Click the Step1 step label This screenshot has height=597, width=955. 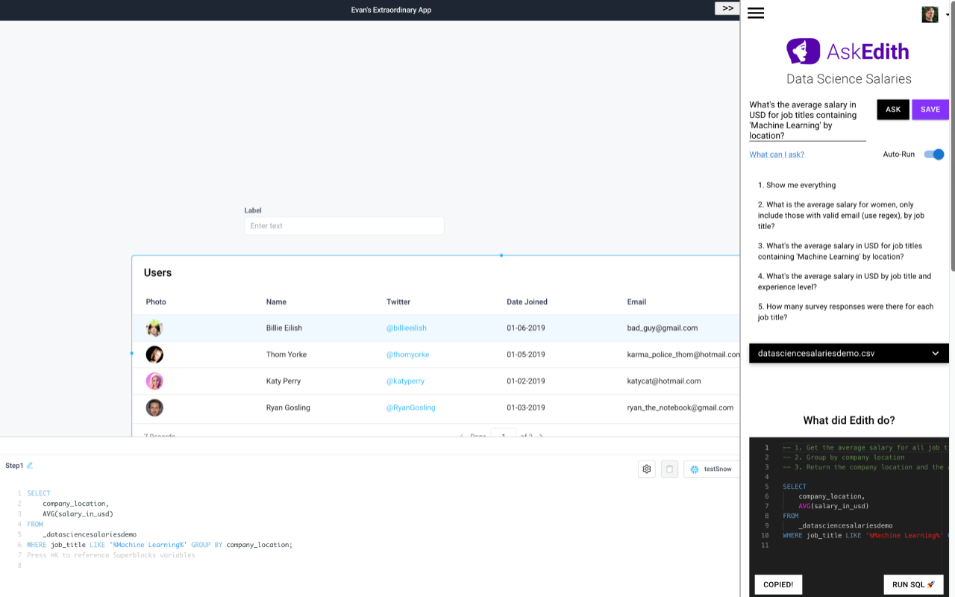tap(14, 466)
